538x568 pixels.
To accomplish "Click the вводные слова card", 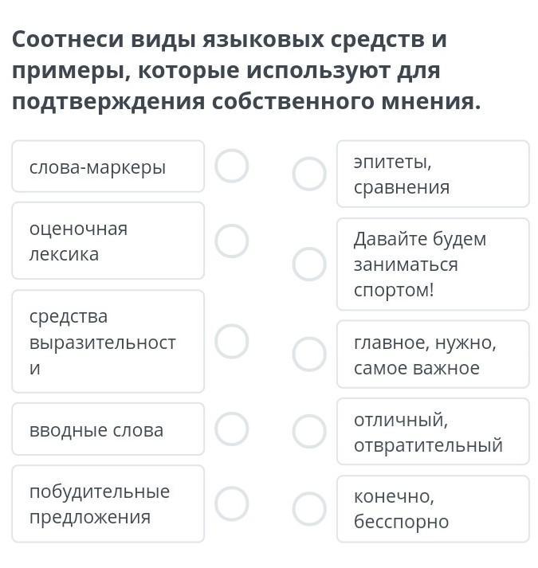I will pyautogui.click(x=108, y=429).
